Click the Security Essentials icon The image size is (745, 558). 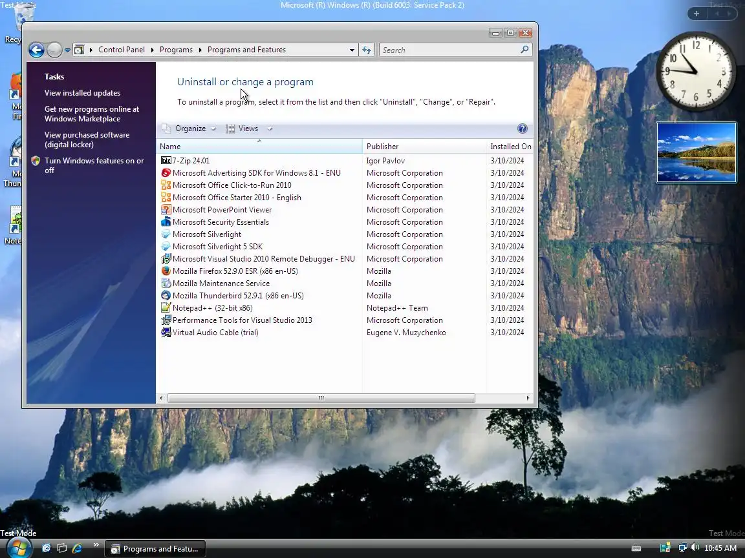pos(166,222)
